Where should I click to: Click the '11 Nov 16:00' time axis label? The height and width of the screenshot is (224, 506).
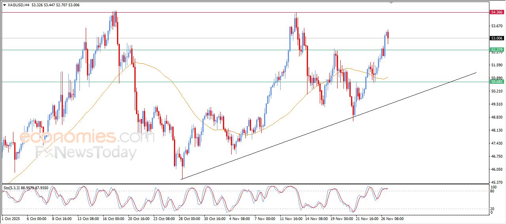pos(291,218)
